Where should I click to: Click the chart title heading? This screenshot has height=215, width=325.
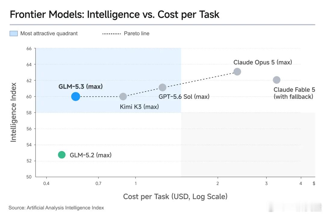point(114,14)
